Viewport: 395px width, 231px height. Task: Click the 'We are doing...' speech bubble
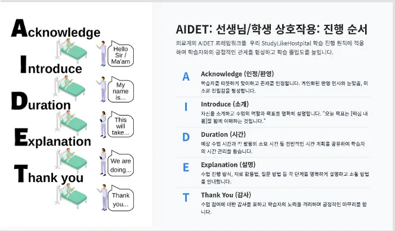pyautogui.click(x=120, y=164)
